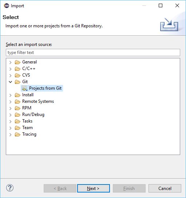Select the Tasks tree item
The height and width of the screenshot is (198, 186).
pyautogui.click(x=27, y=121)
